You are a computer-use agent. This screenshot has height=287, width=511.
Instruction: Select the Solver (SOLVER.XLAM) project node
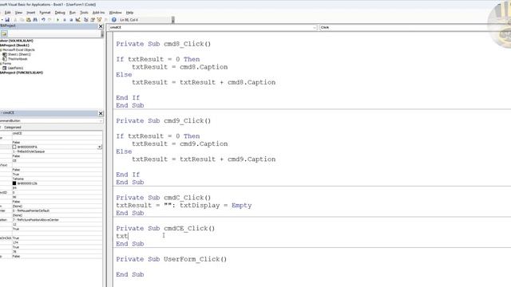17,41
